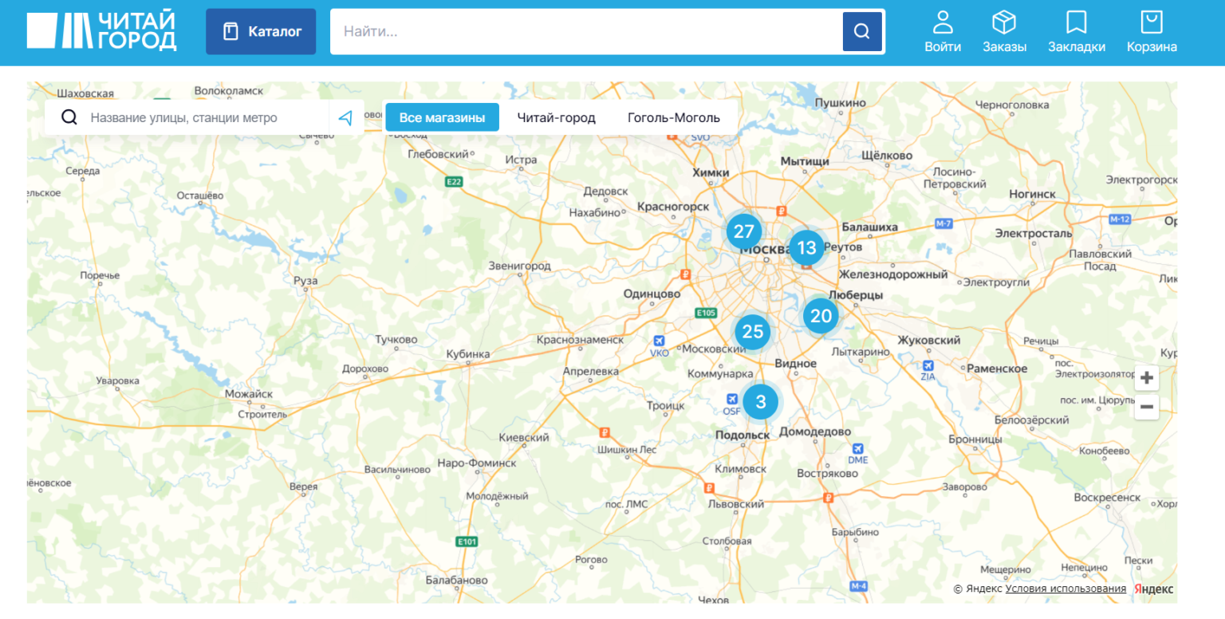Open the Каталог menu
This screenshot has width=1225, height=619.
[261, 32]
